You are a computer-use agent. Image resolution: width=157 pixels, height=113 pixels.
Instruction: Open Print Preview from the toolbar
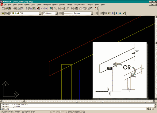tap(19, 9)
